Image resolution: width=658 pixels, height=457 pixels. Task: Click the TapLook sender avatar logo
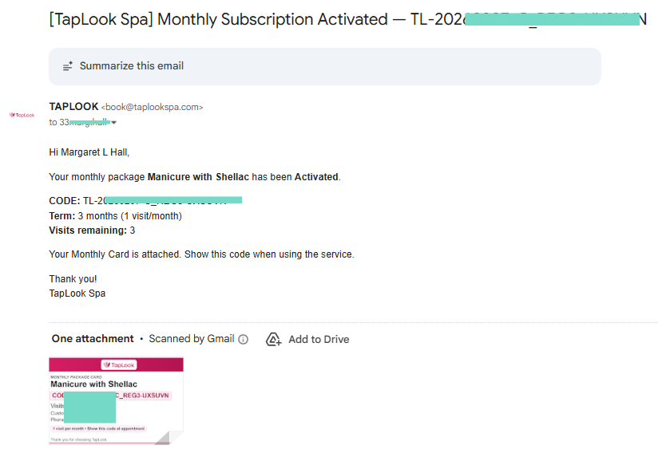(x=22, y=115)
